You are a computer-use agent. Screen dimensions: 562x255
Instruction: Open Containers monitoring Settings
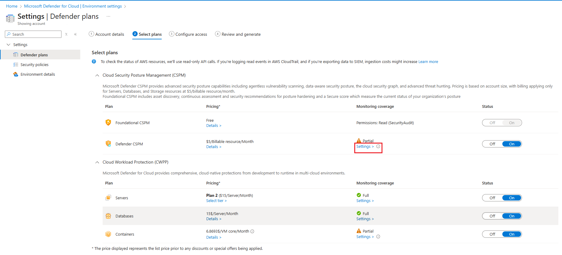365,237
